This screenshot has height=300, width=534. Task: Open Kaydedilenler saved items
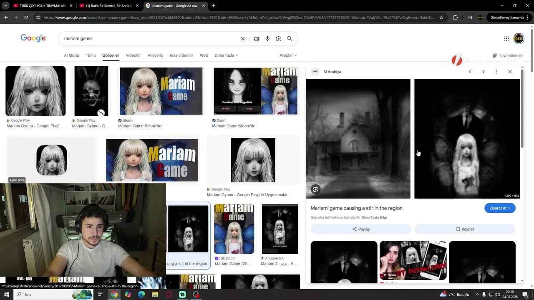point(508,55)
